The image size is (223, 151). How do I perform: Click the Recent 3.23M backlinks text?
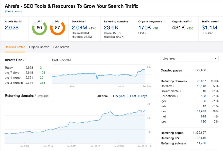pyautogui.click(x=80, y=33)
